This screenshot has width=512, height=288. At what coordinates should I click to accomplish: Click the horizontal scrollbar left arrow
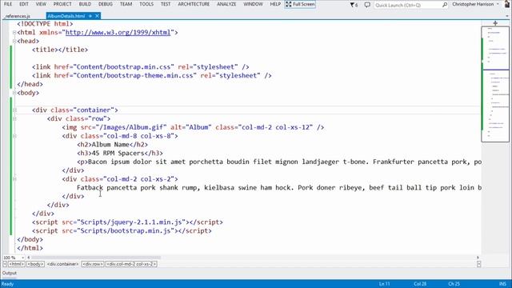[x=29, y=258]
